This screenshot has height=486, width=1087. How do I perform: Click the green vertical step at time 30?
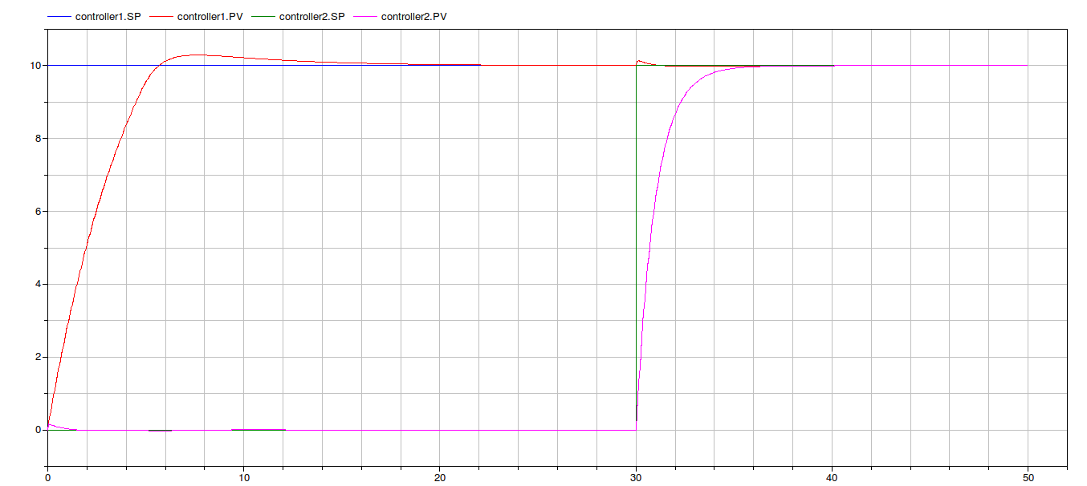click(x=636, y=241)
